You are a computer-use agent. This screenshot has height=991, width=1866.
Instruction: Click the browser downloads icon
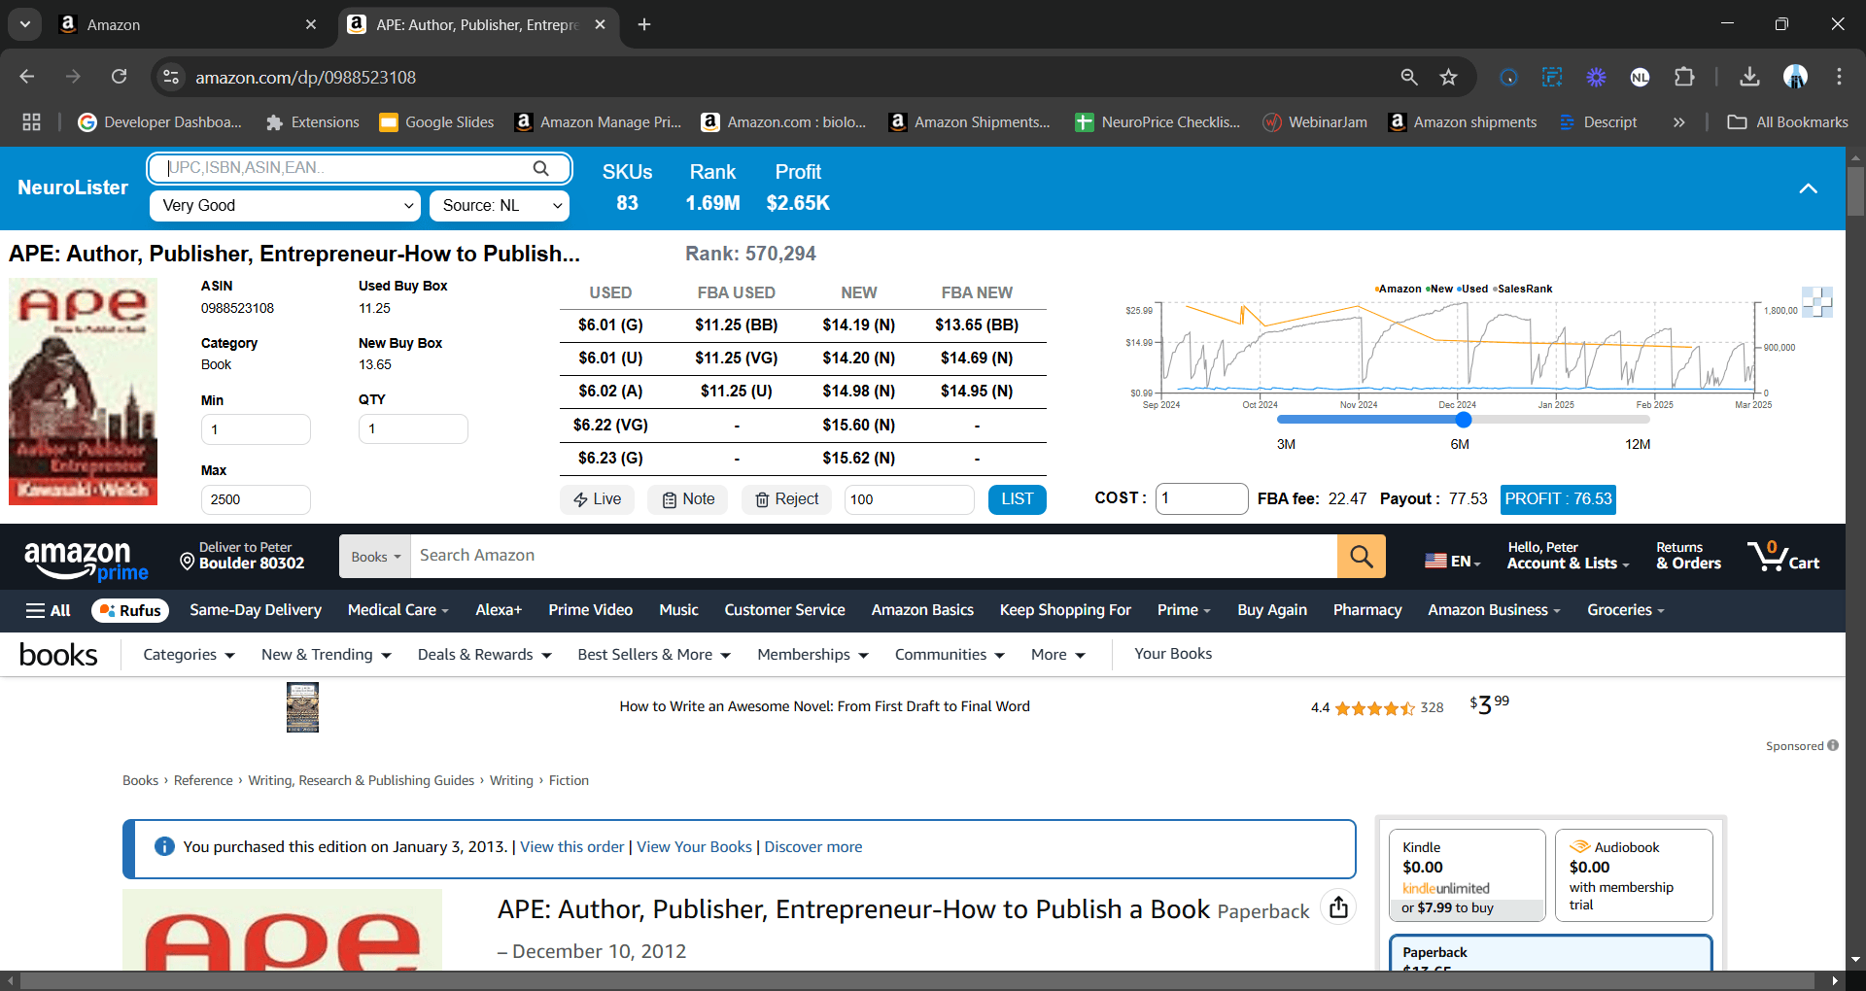coord(1748,78)
